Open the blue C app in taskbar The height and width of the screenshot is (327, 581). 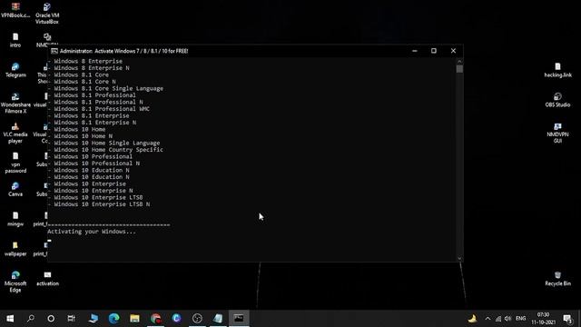[x=176, y=319]
